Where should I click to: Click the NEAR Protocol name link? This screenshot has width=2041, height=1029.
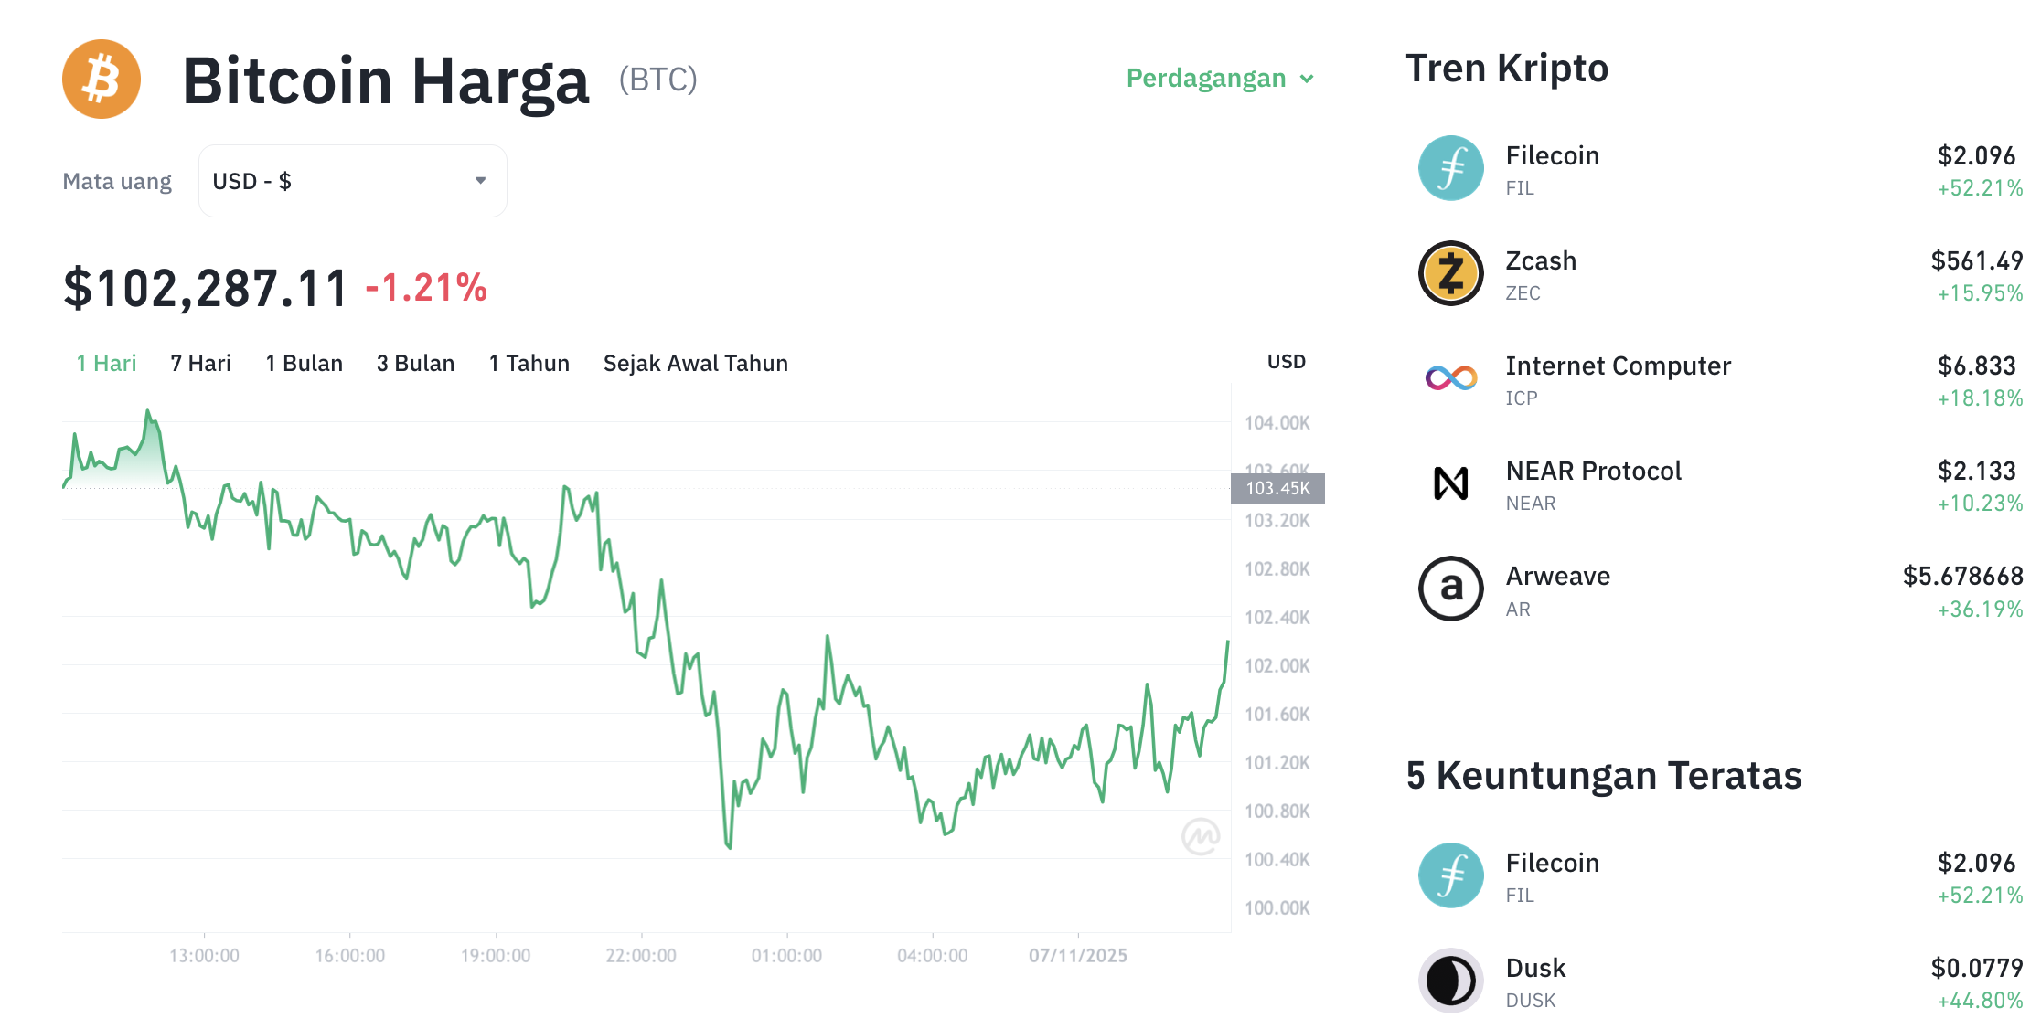click(x=1593, y=471)
